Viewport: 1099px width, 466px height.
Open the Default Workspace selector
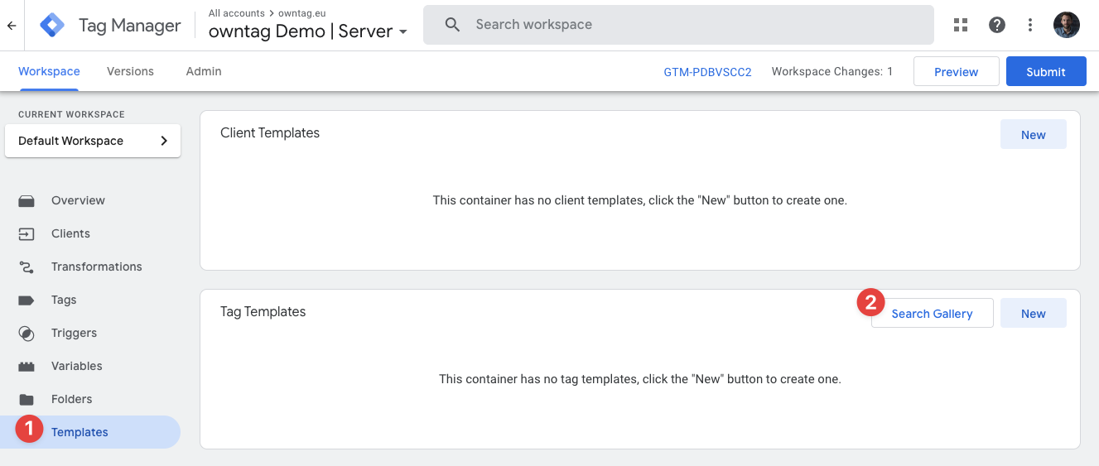93,141
